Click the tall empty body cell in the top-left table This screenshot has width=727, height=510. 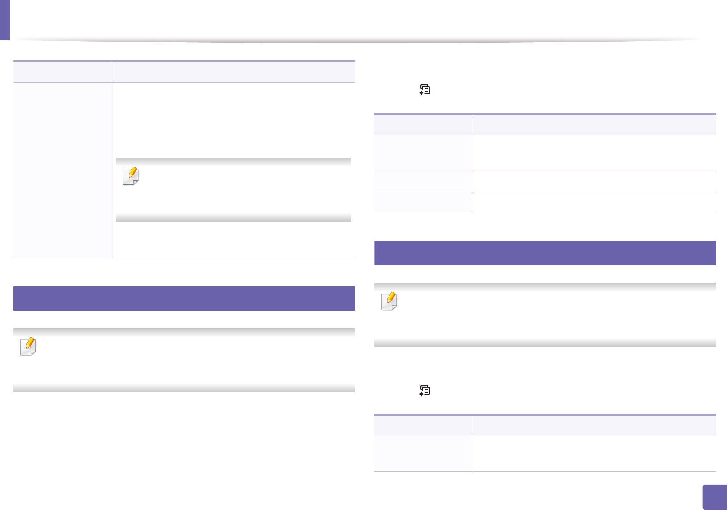pos(62,170)
